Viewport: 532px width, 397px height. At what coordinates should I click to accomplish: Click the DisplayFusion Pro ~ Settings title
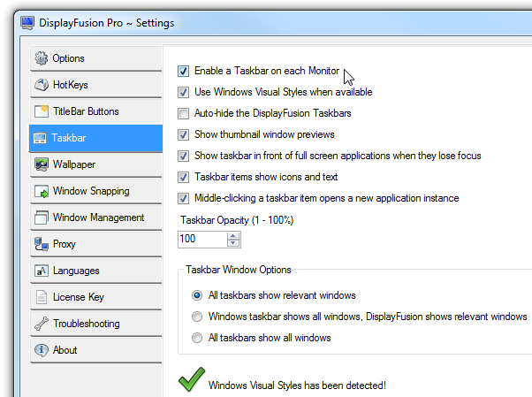tap(107, 23)
